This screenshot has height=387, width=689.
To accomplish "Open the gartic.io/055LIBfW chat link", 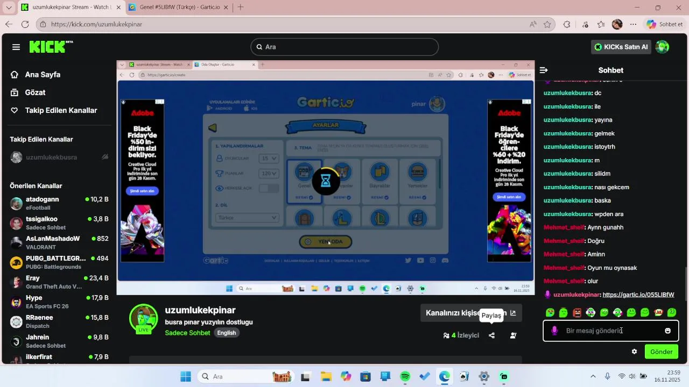I will pyautogui.click(x=638, y=295).
